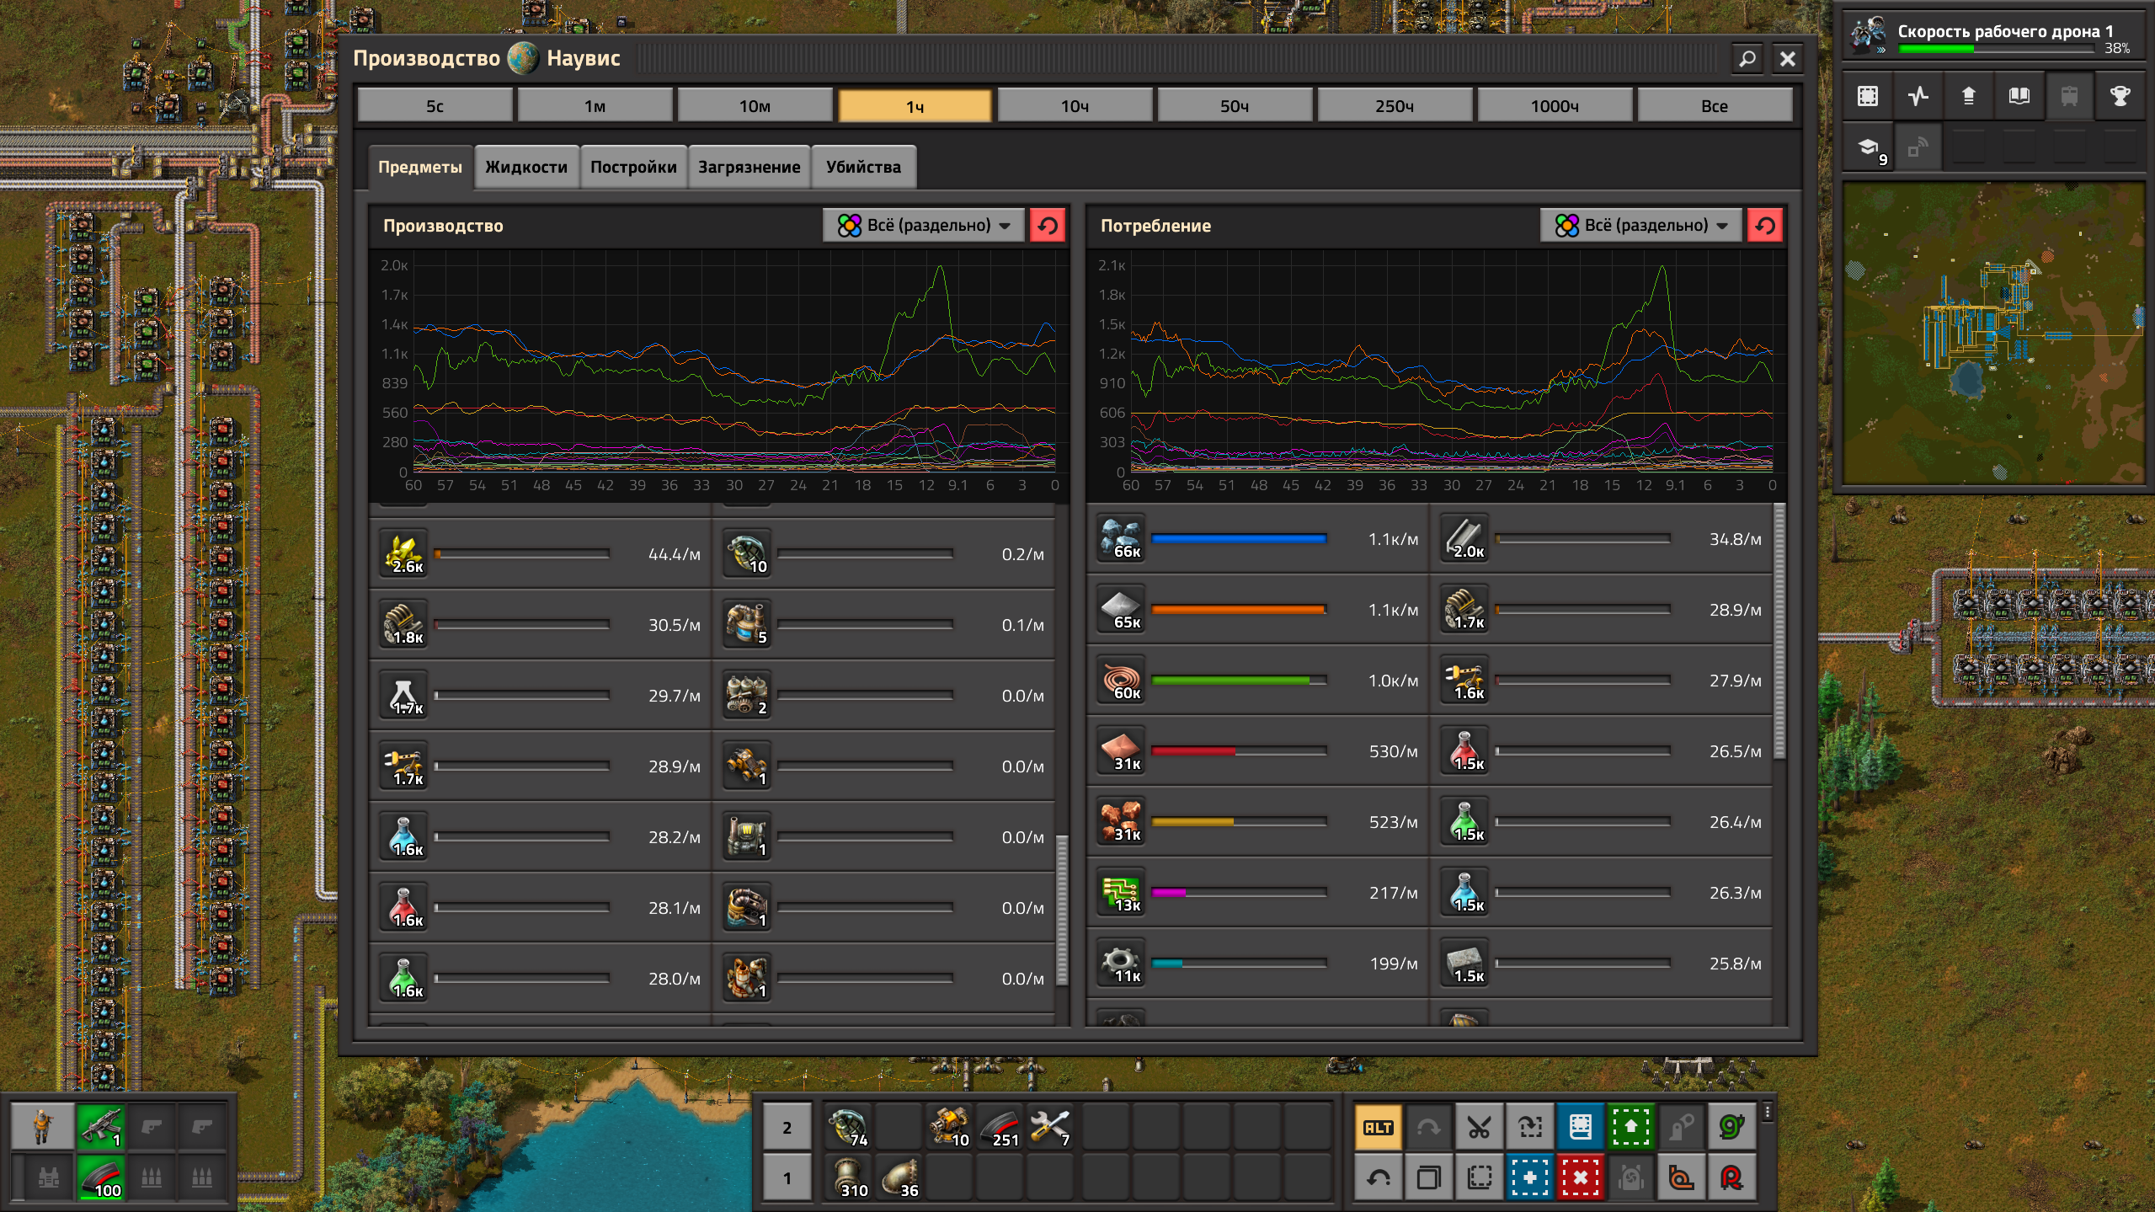
Task: Click the scissors cut tool
Action: 1479,1127
